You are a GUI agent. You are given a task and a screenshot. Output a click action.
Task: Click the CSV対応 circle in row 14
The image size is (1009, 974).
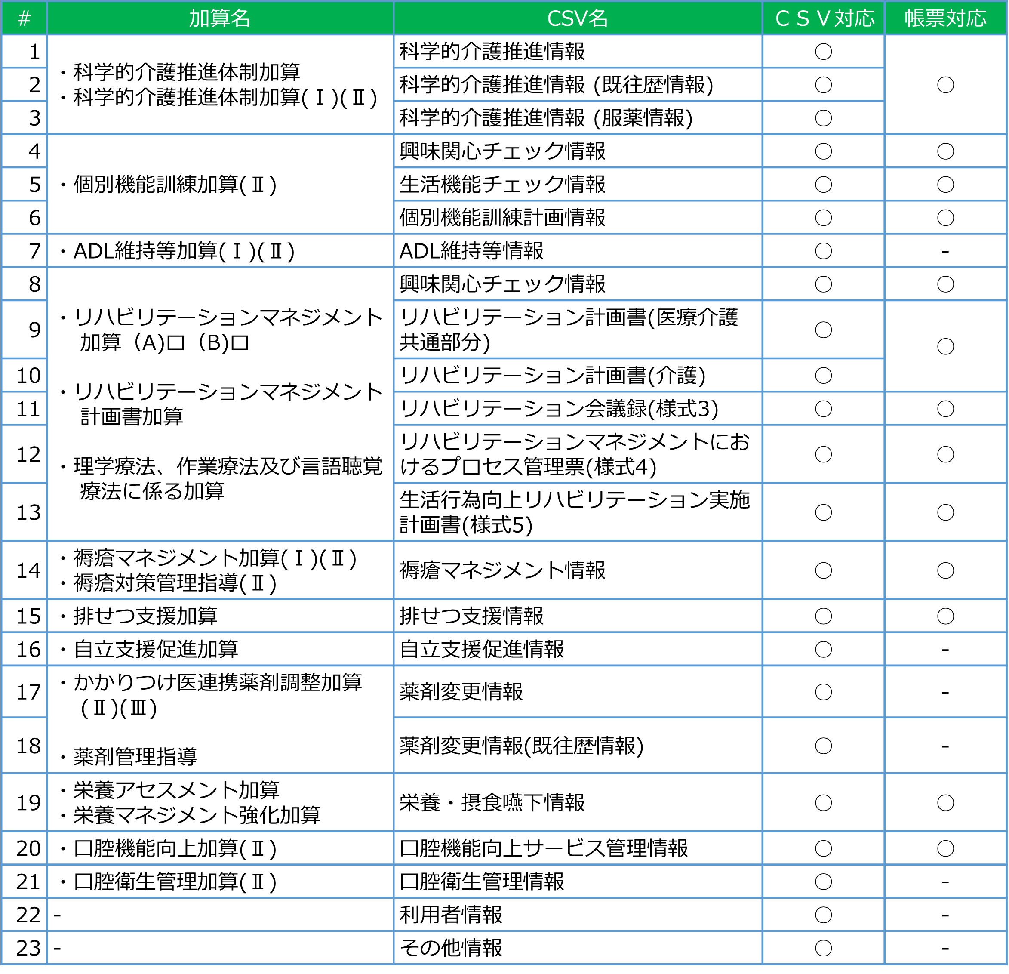823,570
